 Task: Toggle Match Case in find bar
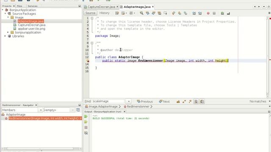pos(178,101)
